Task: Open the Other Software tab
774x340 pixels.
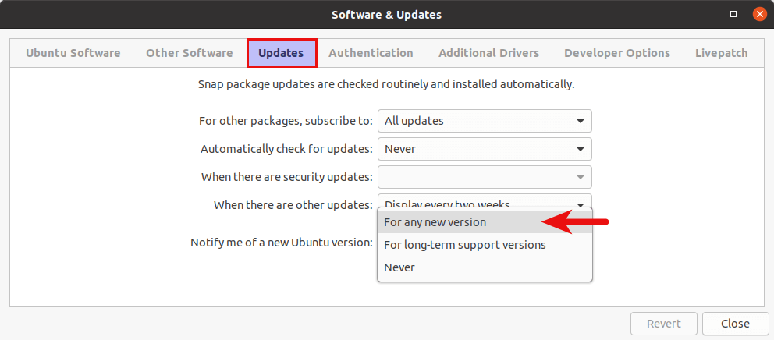Action: click(189, 53)
